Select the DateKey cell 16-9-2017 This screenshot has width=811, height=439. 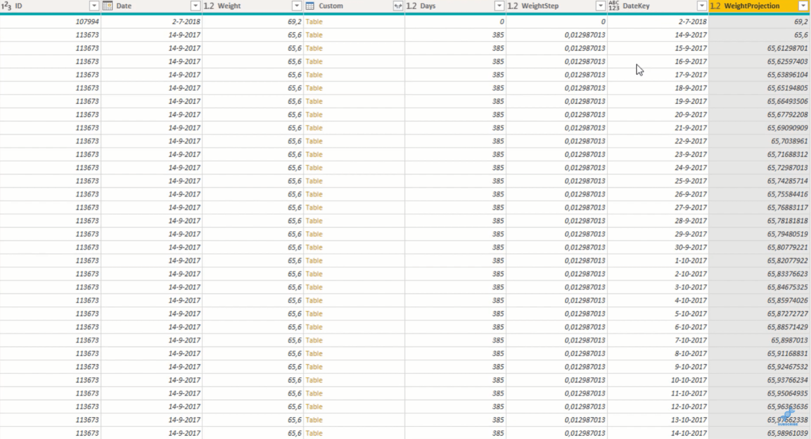click(x=658, y=62)
